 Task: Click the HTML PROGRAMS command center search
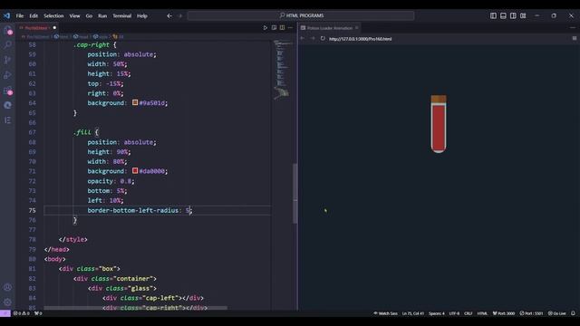[301, 15]
